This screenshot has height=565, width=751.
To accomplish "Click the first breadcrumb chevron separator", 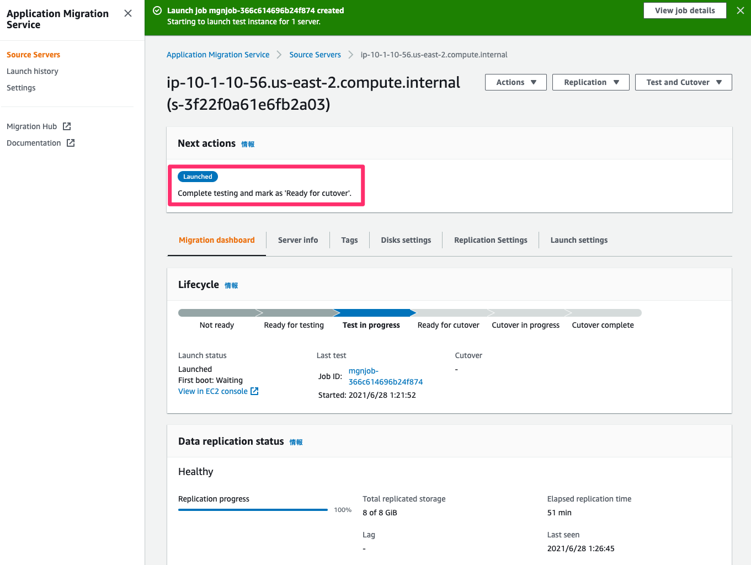I will coord(279,55).
